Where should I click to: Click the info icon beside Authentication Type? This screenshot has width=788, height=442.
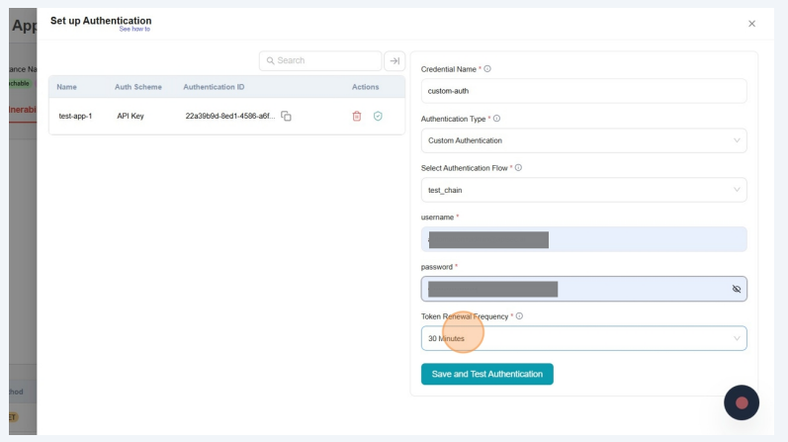[496, 119]
